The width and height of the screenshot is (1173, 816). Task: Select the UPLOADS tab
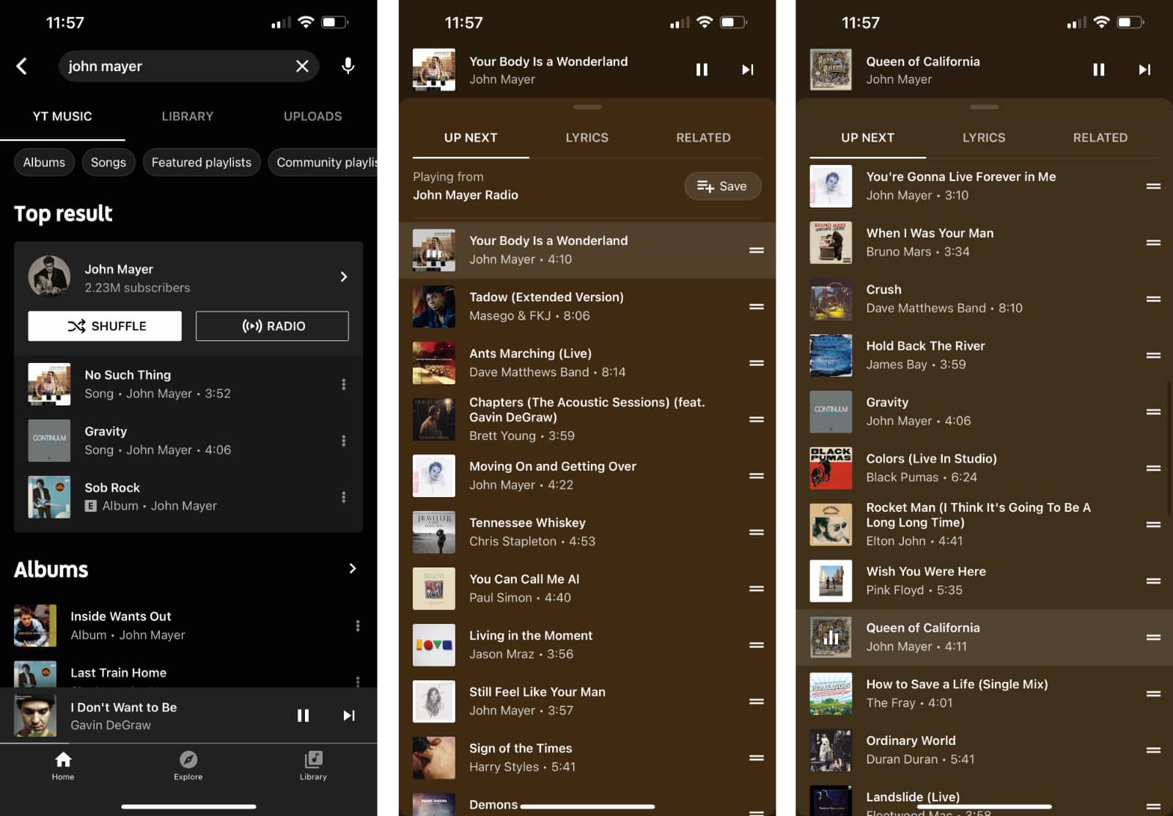(x=312, y=117)
